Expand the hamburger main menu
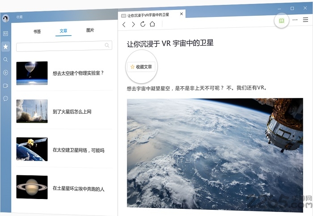The width and height of the screenshot is (313, 216). click(305, 20)
